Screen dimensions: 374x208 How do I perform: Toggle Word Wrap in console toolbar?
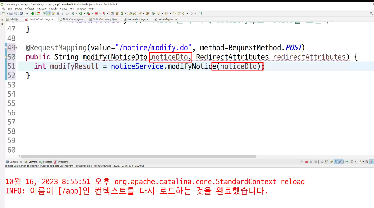(331, 162)
